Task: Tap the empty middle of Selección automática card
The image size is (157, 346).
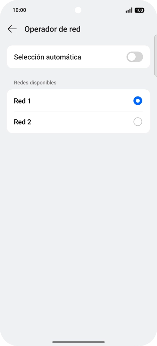Action: [x=103, y=57]
